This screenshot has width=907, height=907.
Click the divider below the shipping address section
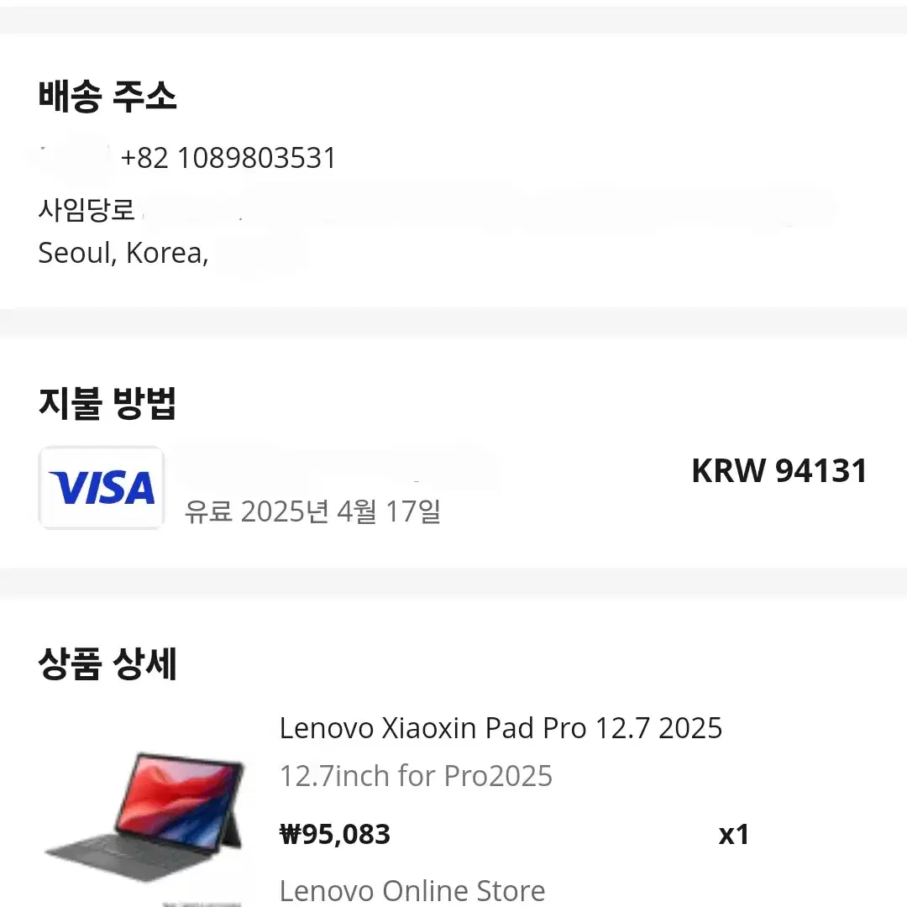click(x=453, y=323)
